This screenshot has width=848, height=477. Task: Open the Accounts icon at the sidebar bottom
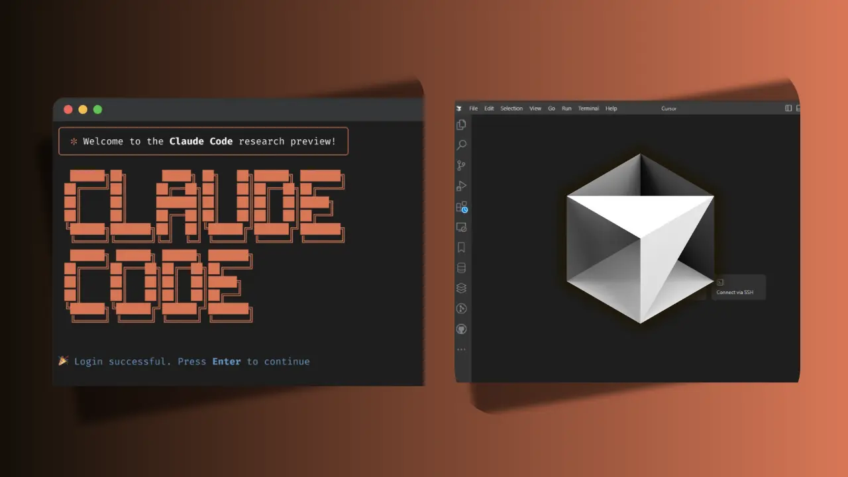click(462, 329)
